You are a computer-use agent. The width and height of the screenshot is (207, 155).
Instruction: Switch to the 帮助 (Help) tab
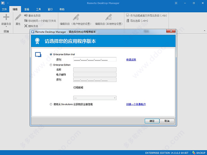pyautogui.click(x=62, y=9)
